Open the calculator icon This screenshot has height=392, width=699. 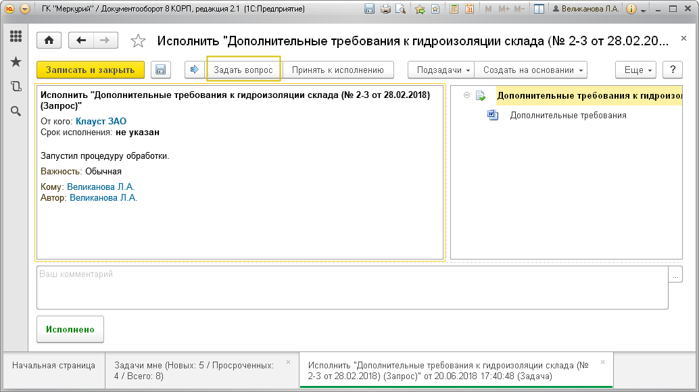[454, 9]
